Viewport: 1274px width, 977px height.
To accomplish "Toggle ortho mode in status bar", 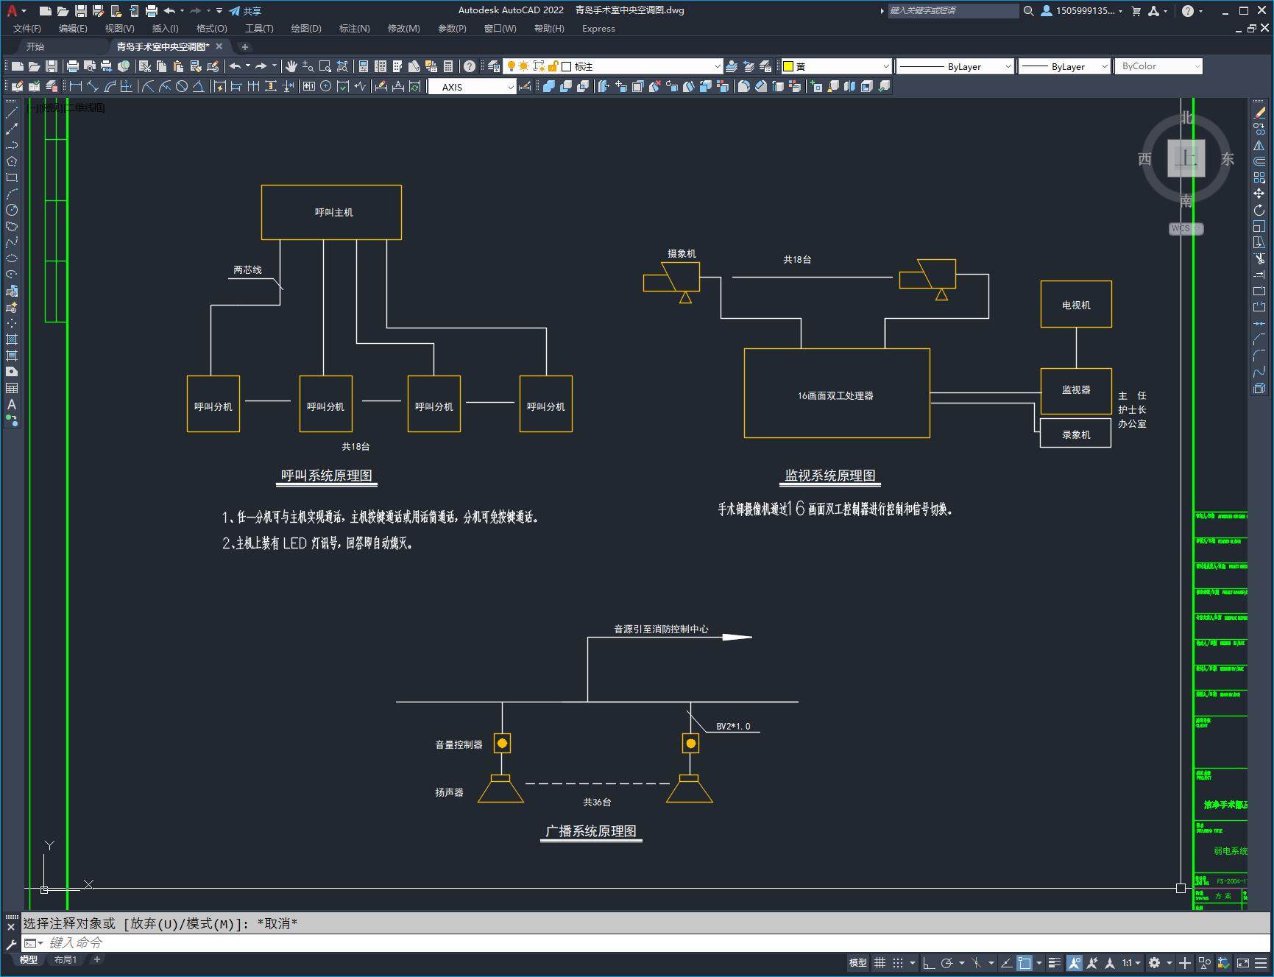I will tap(929, 962).
